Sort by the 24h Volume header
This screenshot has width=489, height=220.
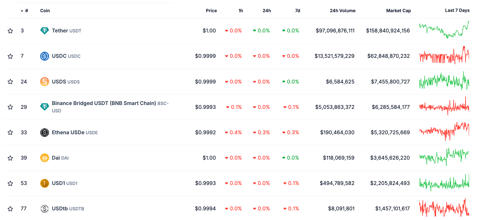click(x=343, y=11)
